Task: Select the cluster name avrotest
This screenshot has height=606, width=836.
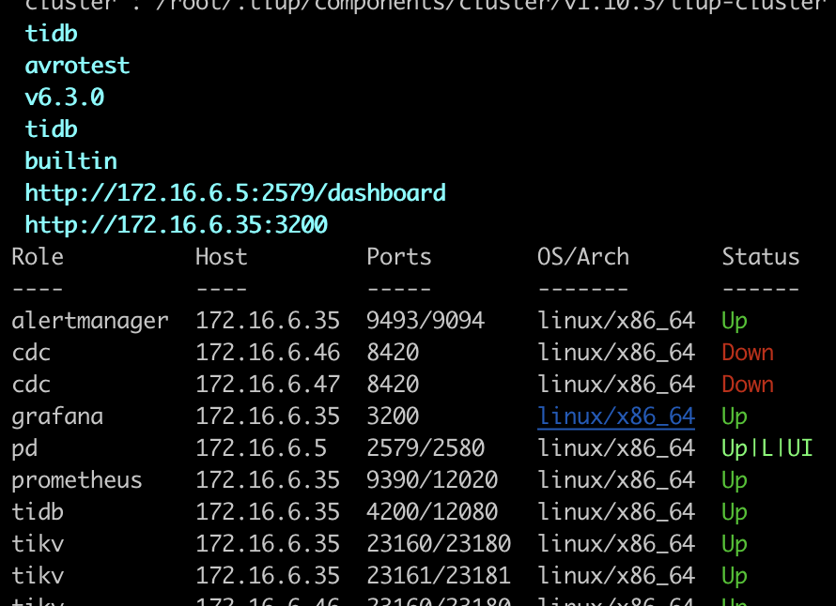Action: (x=77, y=65)
